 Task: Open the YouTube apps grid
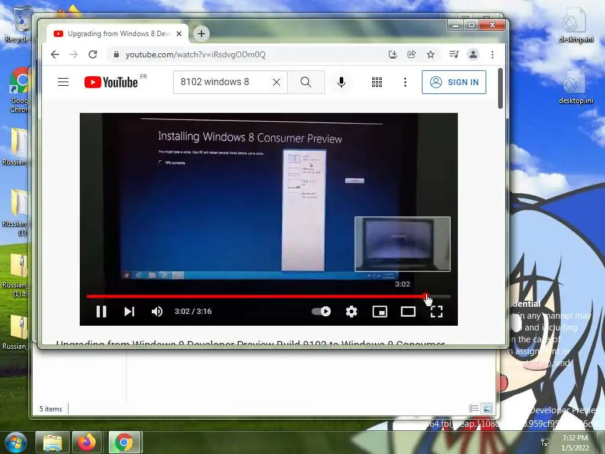377,82
